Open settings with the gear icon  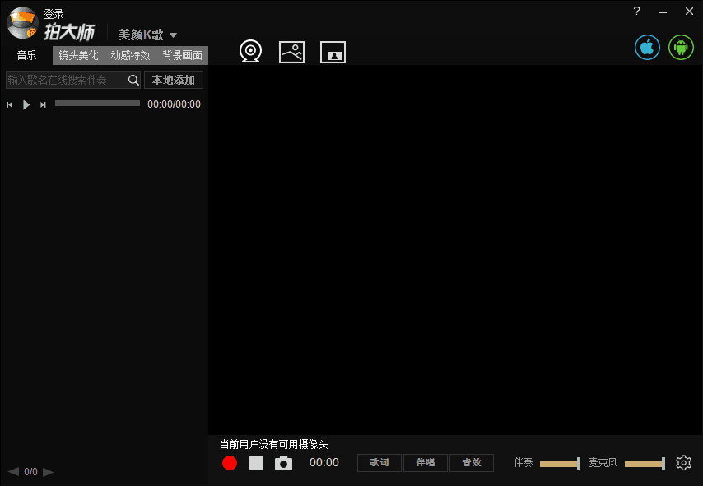[683, 463]
